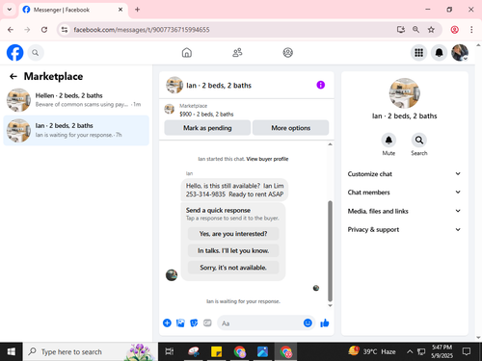Select Messenger | Facebook browser tab
The height and width of the screenshot is (361, 482).
point(73,10)
